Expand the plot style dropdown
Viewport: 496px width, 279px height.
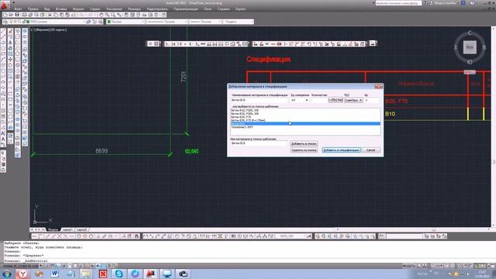[252, 22]
